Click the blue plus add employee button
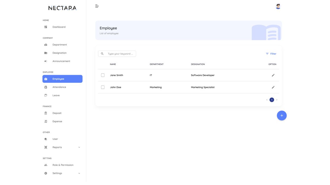This screenshot has height=185, width=330. pyautogui.click(x=282, y=116)
